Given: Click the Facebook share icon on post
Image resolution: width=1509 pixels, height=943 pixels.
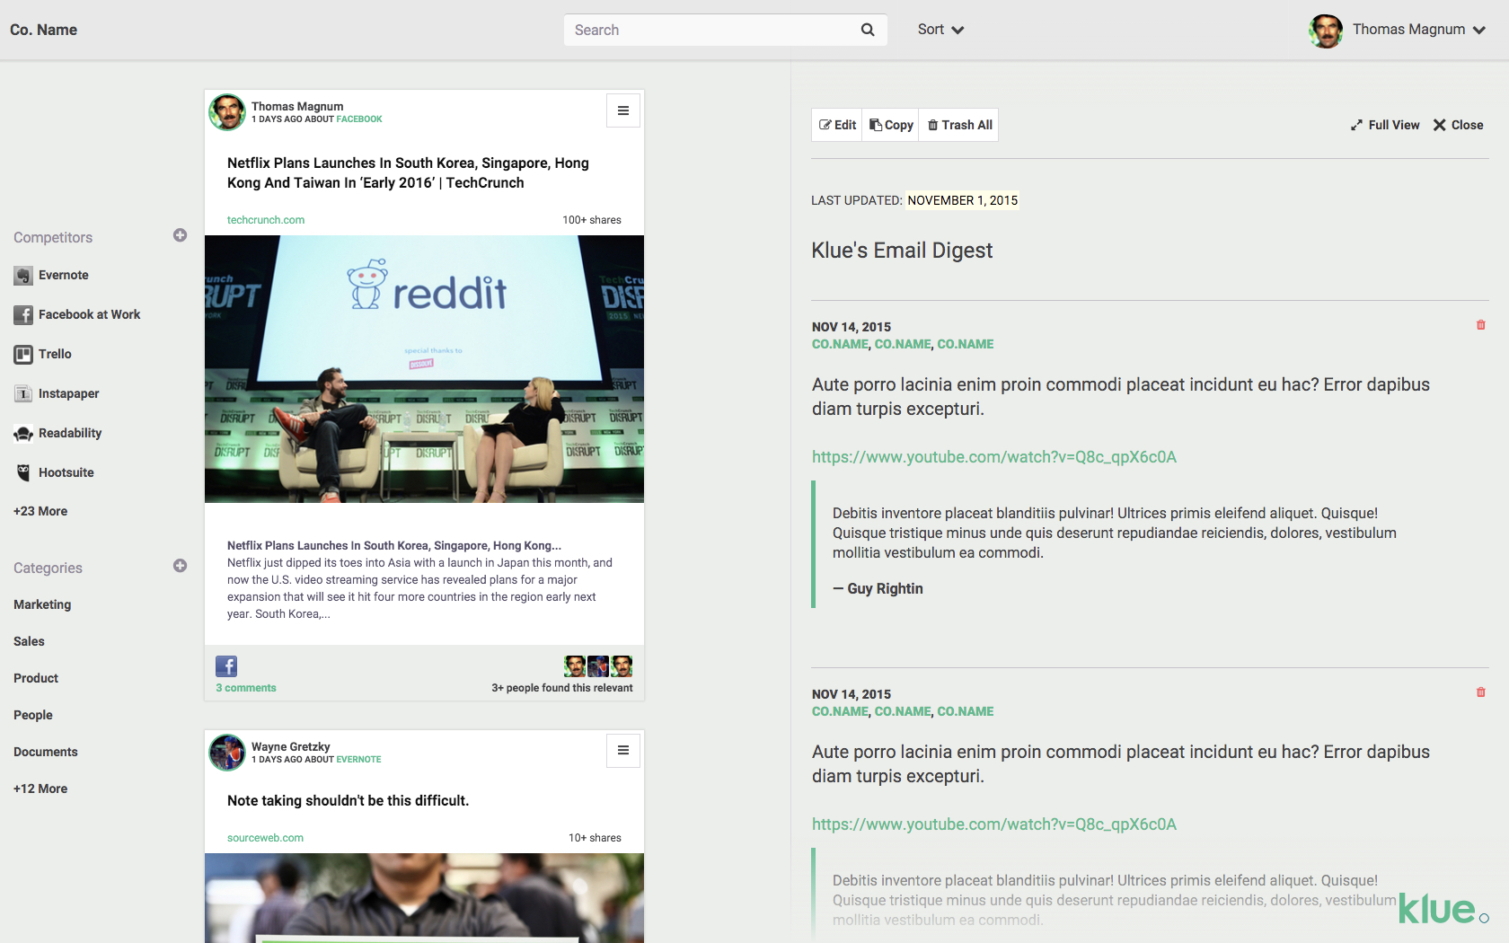Looking at the screenshot, I should [x=226, y=666].
